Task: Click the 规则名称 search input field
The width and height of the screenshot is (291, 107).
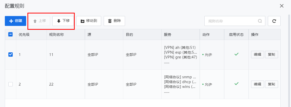Action: click(235, 21)
